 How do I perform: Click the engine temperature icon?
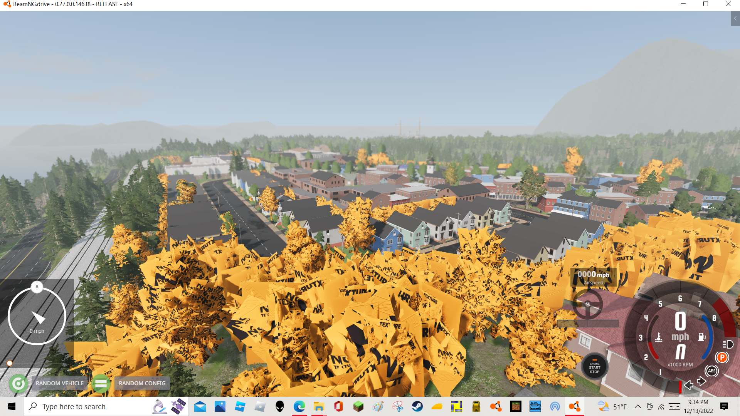(659, 337)
